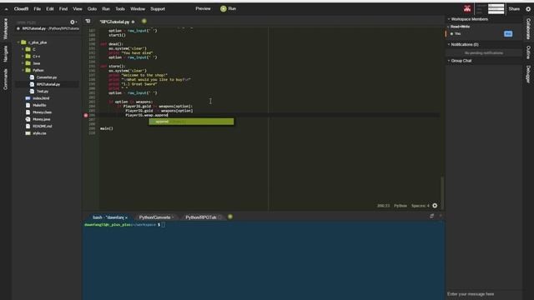Switch to Python/RPGTut console tab
This screenshot has height=300, width=534.
coord(201,217)
